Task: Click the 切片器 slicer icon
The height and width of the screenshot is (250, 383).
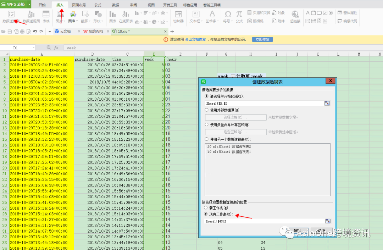Action: [x=178, y=14]
